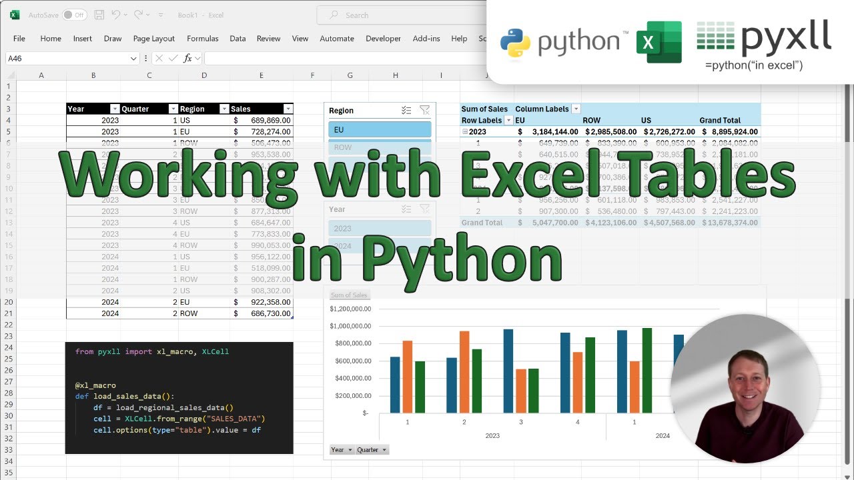Select row 21 header
Viewport: 854px width, 480px height.
[x=8, y=313]
